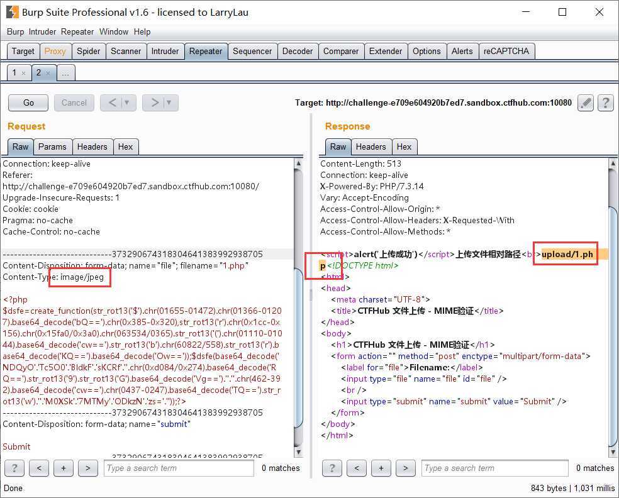
Task: Focus the request search term field
Action: point(179,468)
